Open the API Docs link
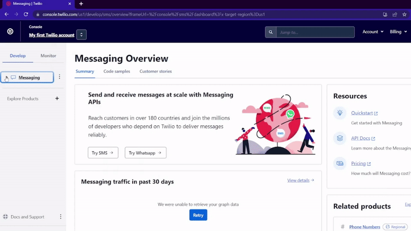Viewport: 411px width, 231px height. (x=363, y=138)
